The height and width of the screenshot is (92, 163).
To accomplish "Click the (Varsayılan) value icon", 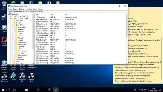I will [37, 17].
